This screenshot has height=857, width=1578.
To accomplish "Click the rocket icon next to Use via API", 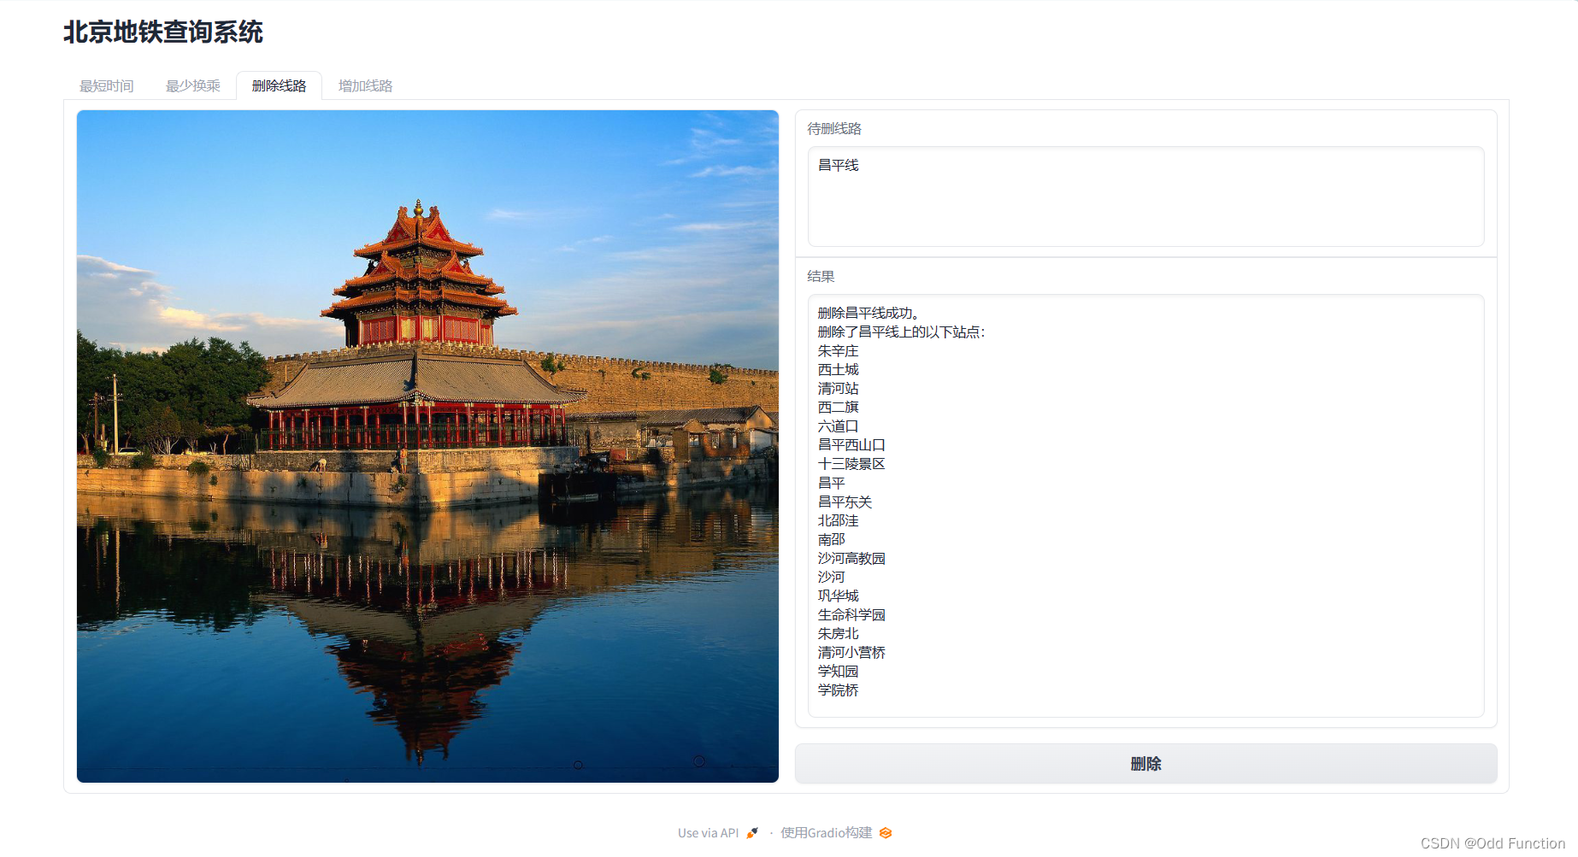I will tap(752, 833).
